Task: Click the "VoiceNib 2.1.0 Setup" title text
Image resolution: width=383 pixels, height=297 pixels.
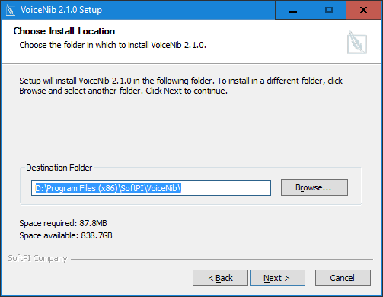Action: [x=61, y=10]
